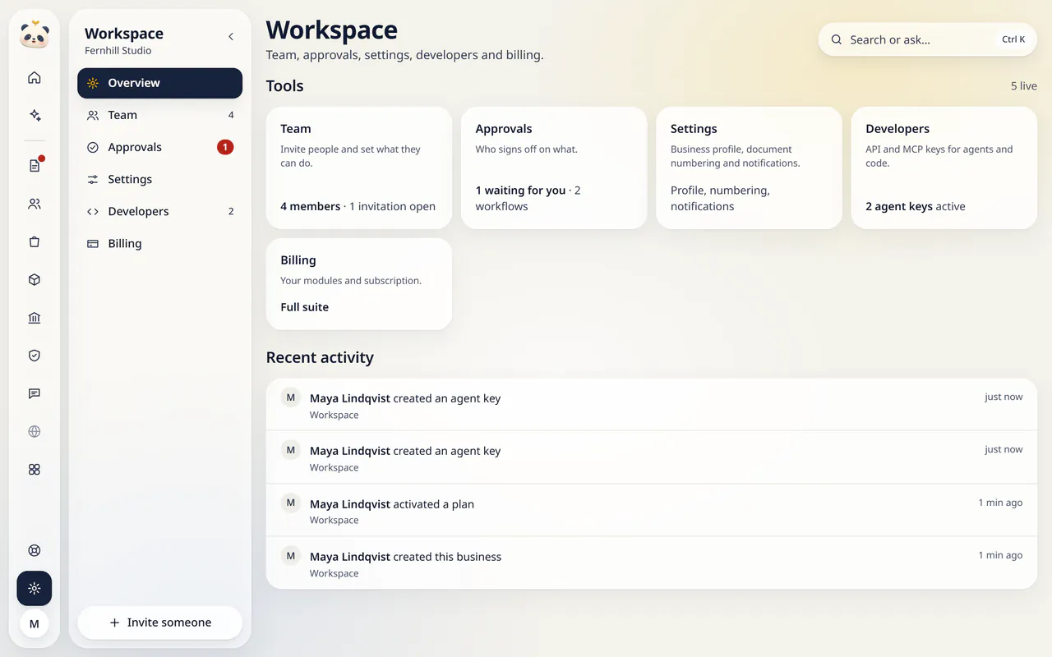Open the chat message icon in rail
1052x657 pixels.
click(x=35, y=393)
